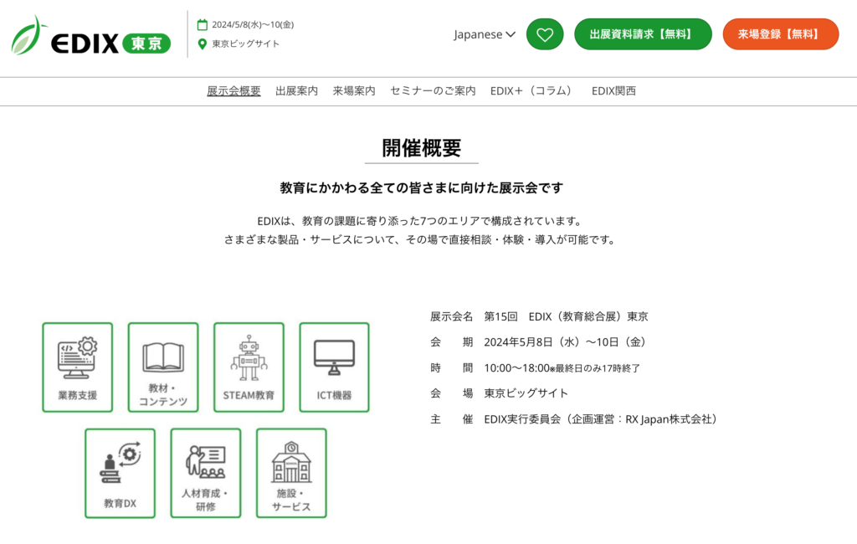Follow the EDIX関西 navigation link
Screen dimensions: 857x544
tap(613, 91)
